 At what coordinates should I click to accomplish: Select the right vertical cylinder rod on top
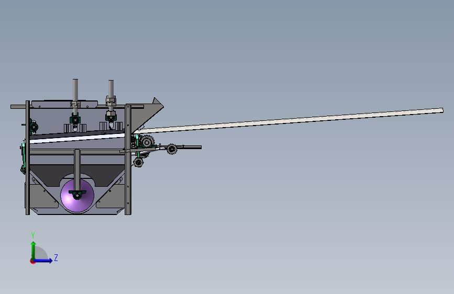point(111,88)
